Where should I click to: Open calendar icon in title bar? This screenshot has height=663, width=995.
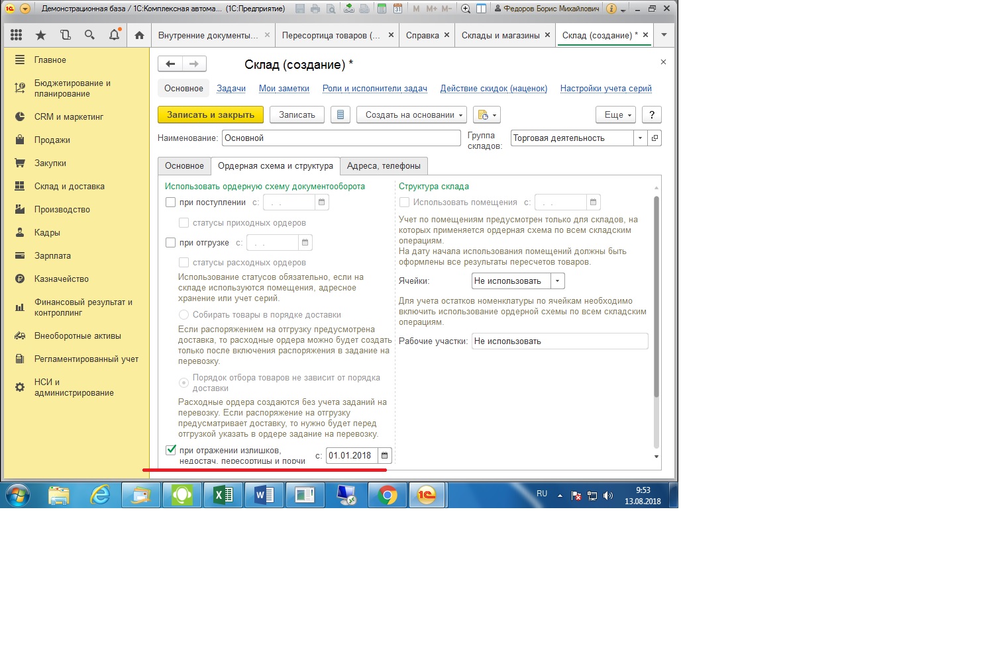tap(397, 9)
